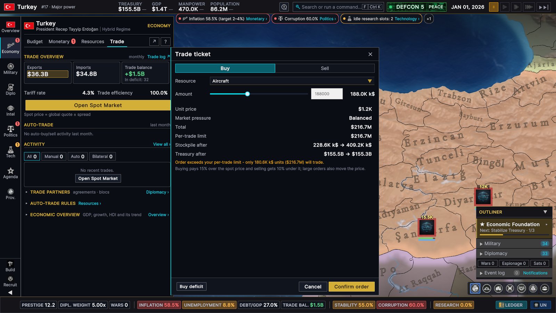Select the technology atom map mode
Screen dimensions: 556x313
pos(533,288)
